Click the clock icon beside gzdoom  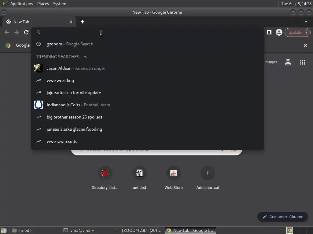pos(39,44)
